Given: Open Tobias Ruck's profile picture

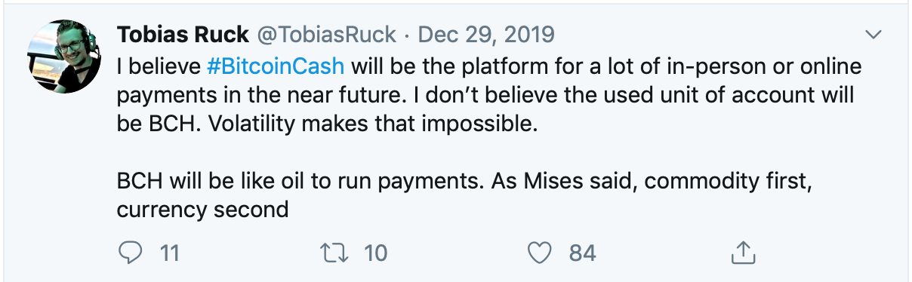Looking at the screenshot, I should pyautogui.click(x=64, y=57).
